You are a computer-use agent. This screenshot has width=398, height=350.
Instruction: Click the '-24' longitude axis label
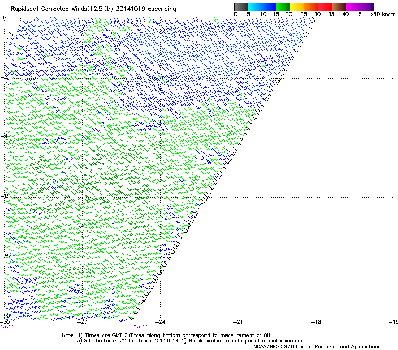[160, 322]
